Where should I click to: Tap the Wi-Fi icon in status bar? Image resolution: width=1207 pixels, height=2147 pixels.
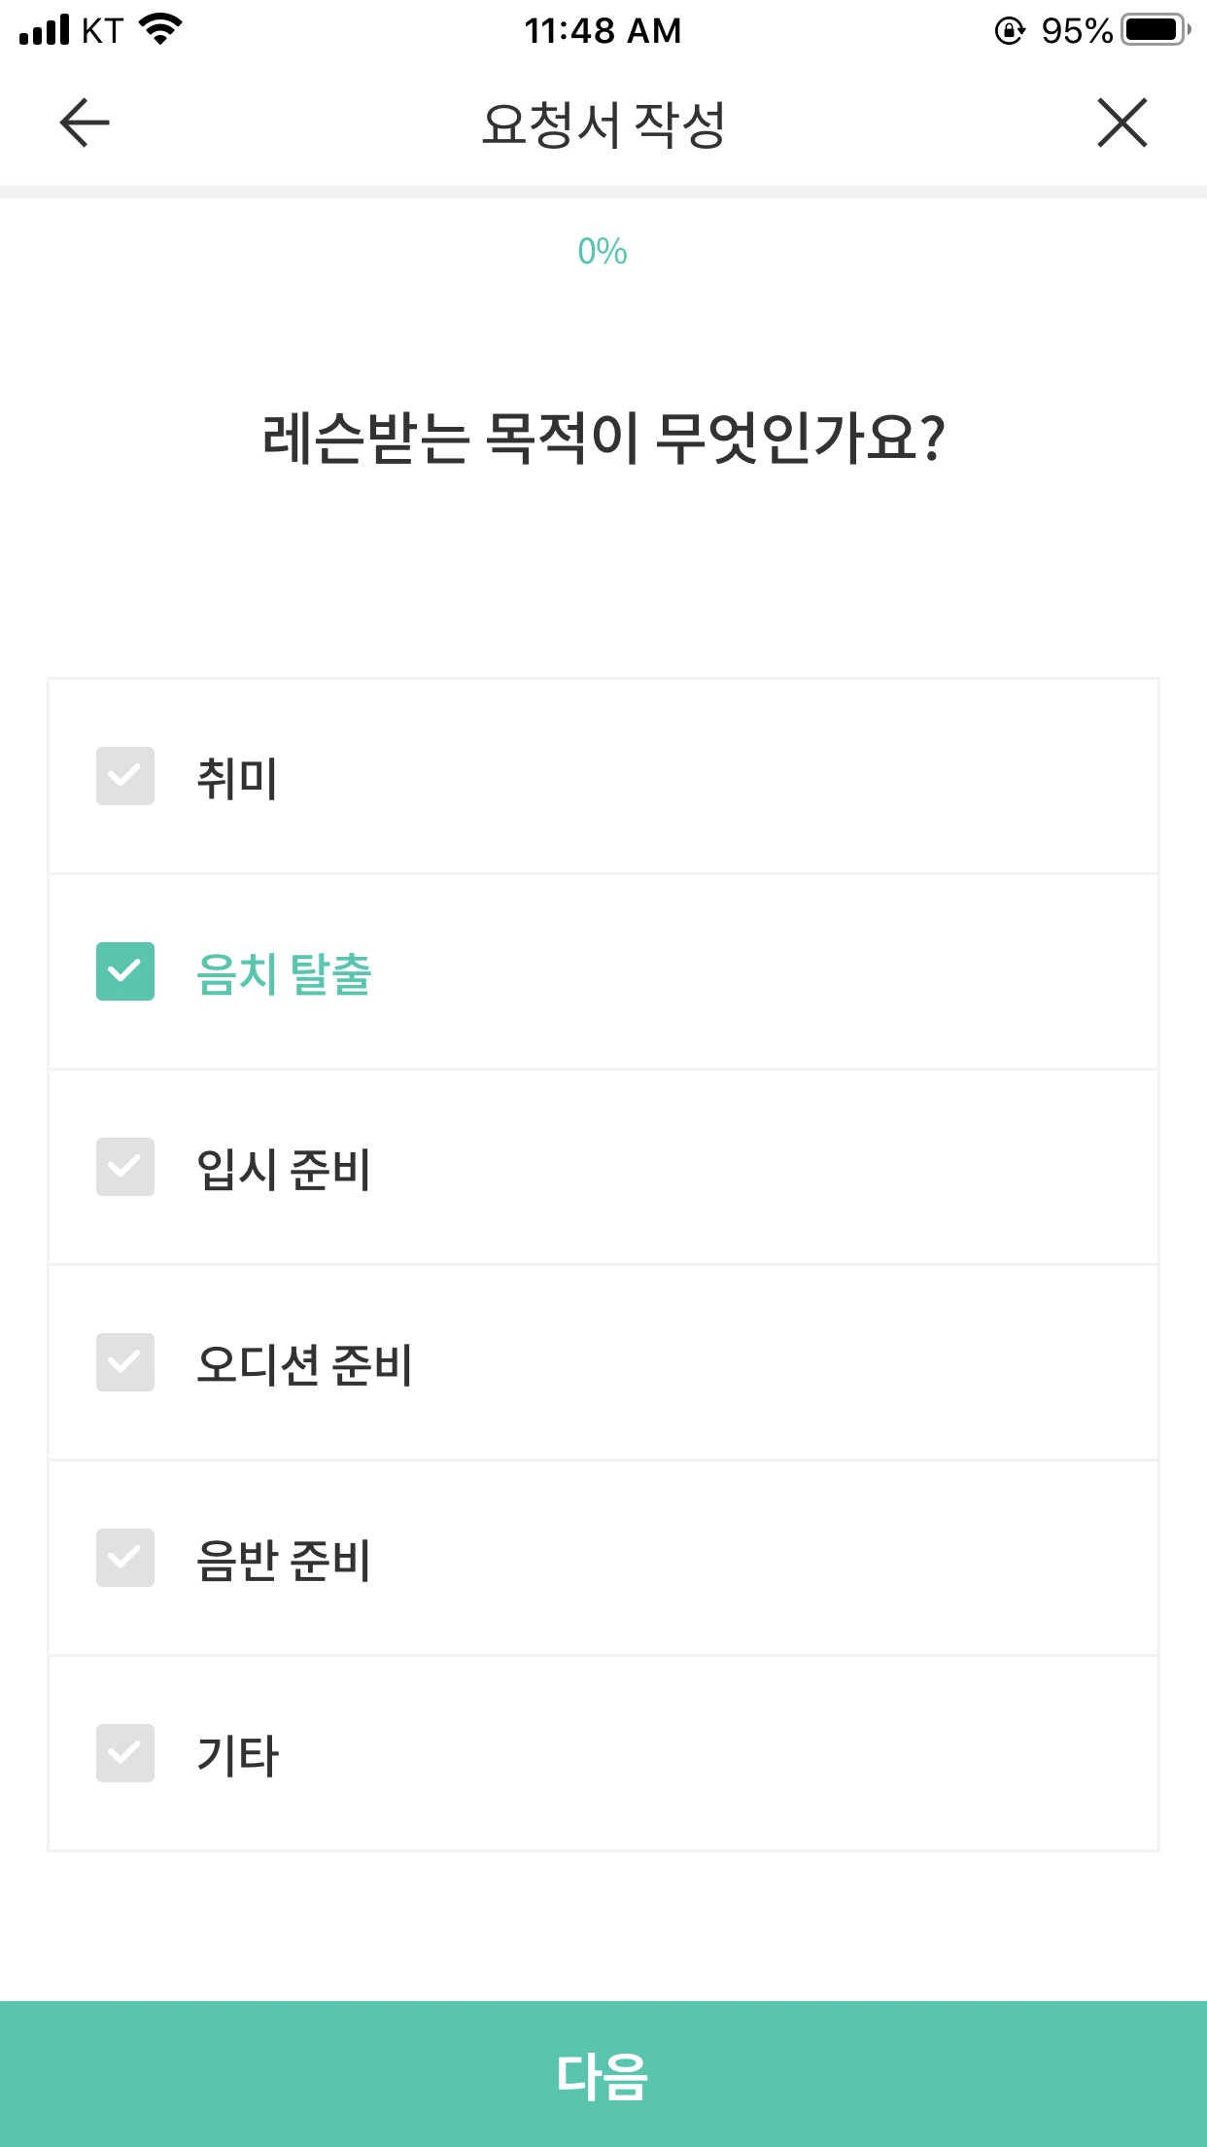click(161, 29)
